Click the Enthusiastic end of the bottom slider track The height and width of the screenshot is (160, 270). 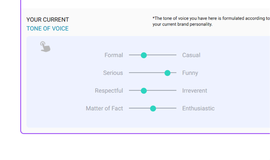(175, 109)
